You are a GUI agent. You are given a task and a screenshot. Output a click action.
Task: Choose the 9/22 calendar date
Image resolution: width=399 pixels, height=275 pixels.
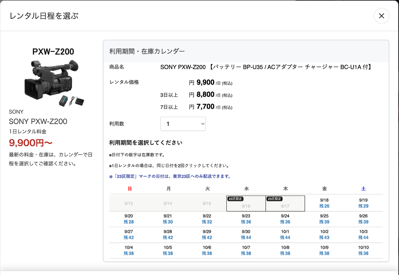tap(207, 219)
